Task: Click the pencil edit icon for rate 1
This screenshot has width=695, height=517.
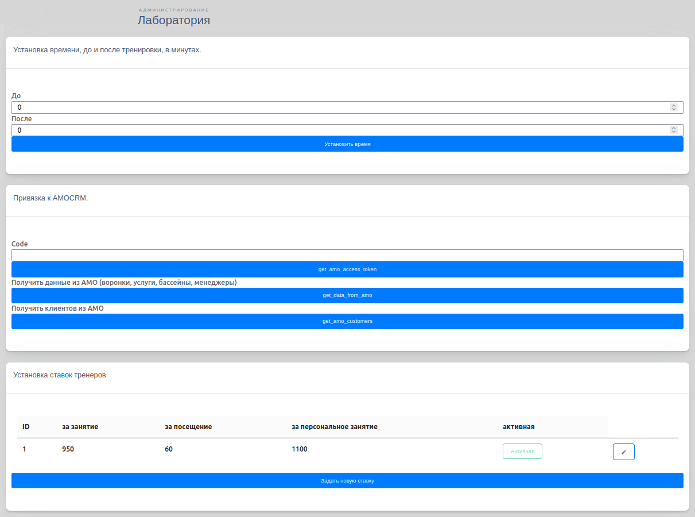Action: pyautogui.click(x=623, y=452)
